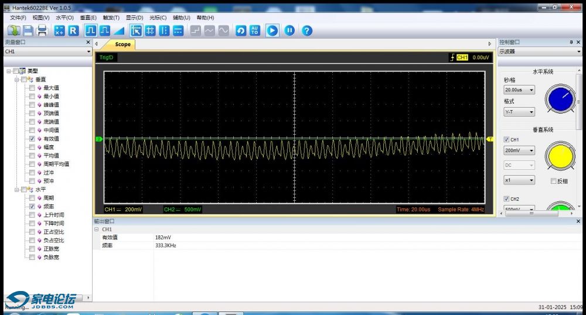Click right tab scroll arrow of Scope area
The width and height of the screenshot is (586, 315).
(x=489, y=44)
